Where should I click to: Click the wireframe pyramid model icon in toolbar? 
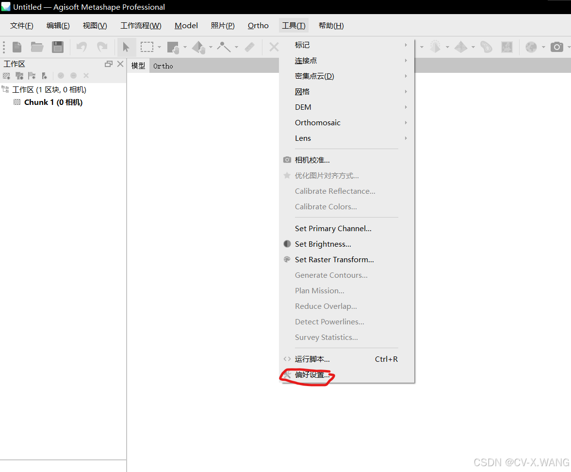(461, 47)
